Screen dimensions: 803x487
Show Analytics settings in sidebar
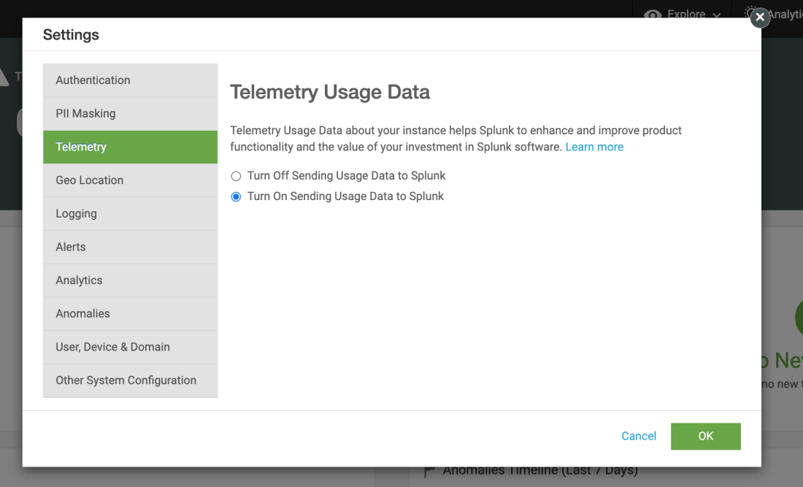[x=130, y=280]
